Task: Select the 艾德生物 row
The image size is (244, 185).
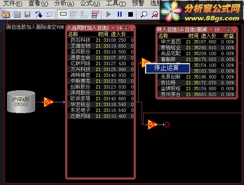Action: (101, 46)
